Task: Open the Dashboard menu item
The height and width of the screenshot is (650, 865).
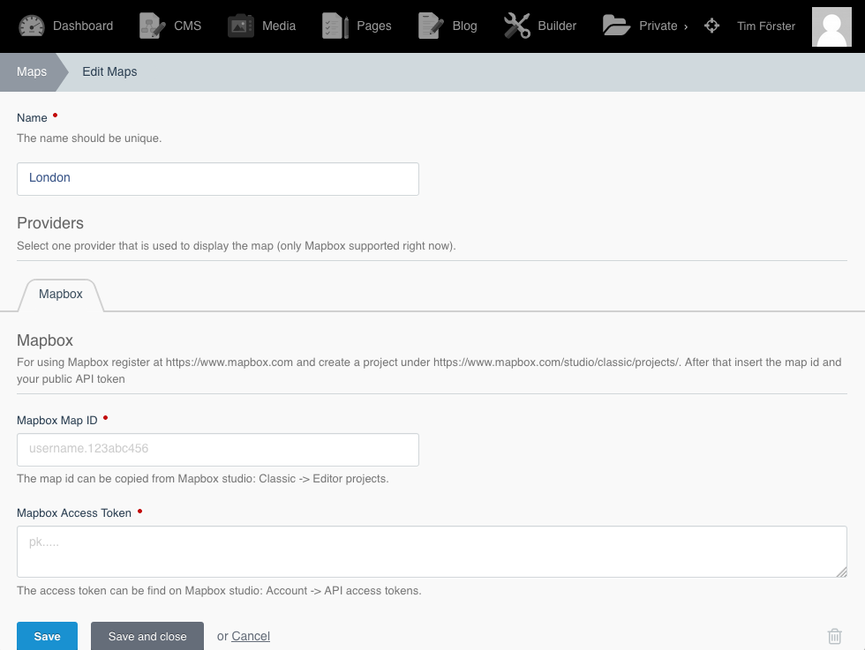Action: coord(83,26)
